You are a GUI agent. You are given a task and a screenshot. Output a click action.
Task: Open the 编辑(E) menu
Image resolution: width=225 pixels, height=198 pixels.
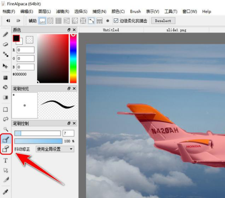pyautogui.click(x=27, y=12)
